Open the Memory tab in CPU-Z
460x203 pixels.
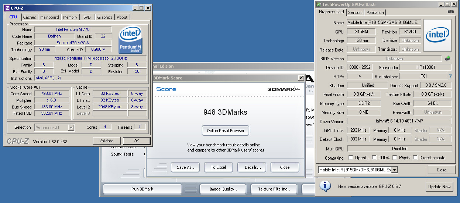(70, 17)
